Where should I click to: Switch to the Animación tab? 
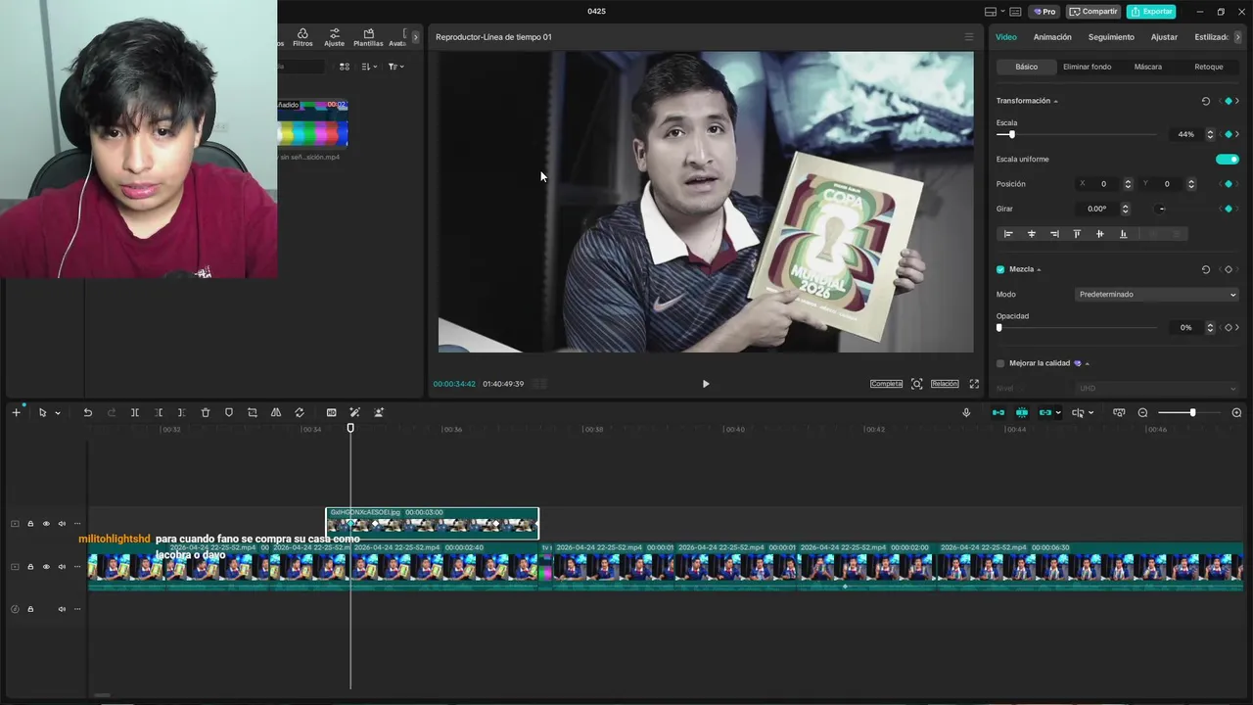coord(1052,37)
